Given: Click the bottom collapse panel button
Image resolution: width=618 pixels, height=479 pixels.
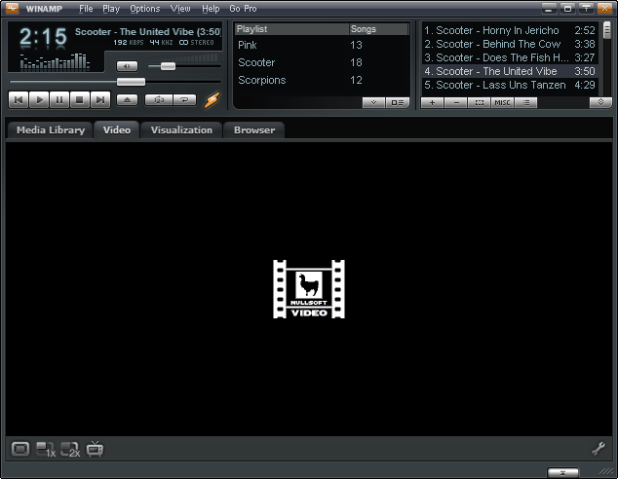Looking at the screenshot, I should pyautogui.click(x=562, y=473).
